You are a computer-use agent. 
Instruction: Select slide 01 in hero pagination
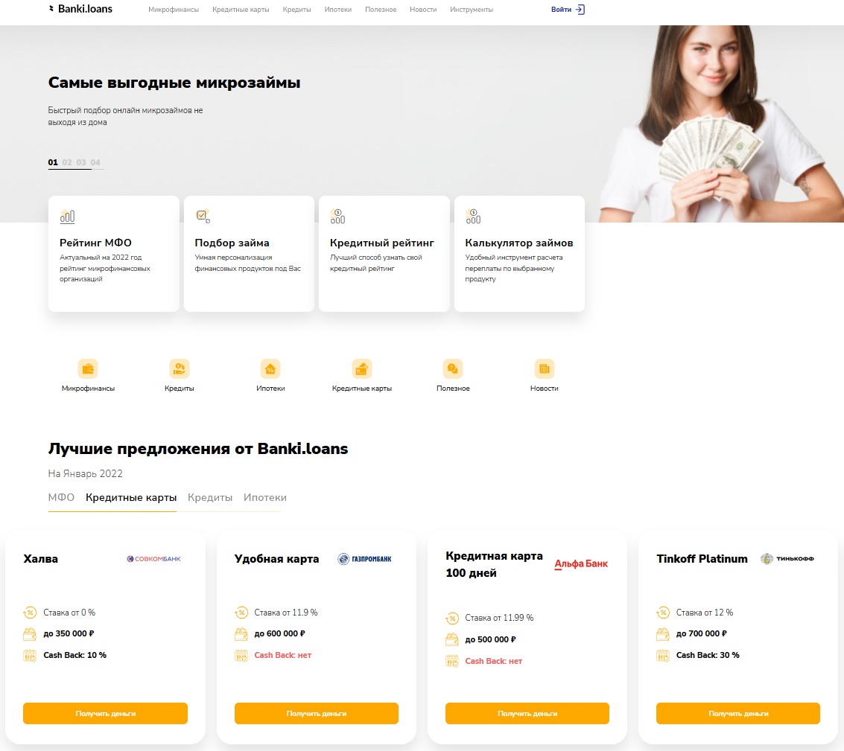click(x=53, y=162)
